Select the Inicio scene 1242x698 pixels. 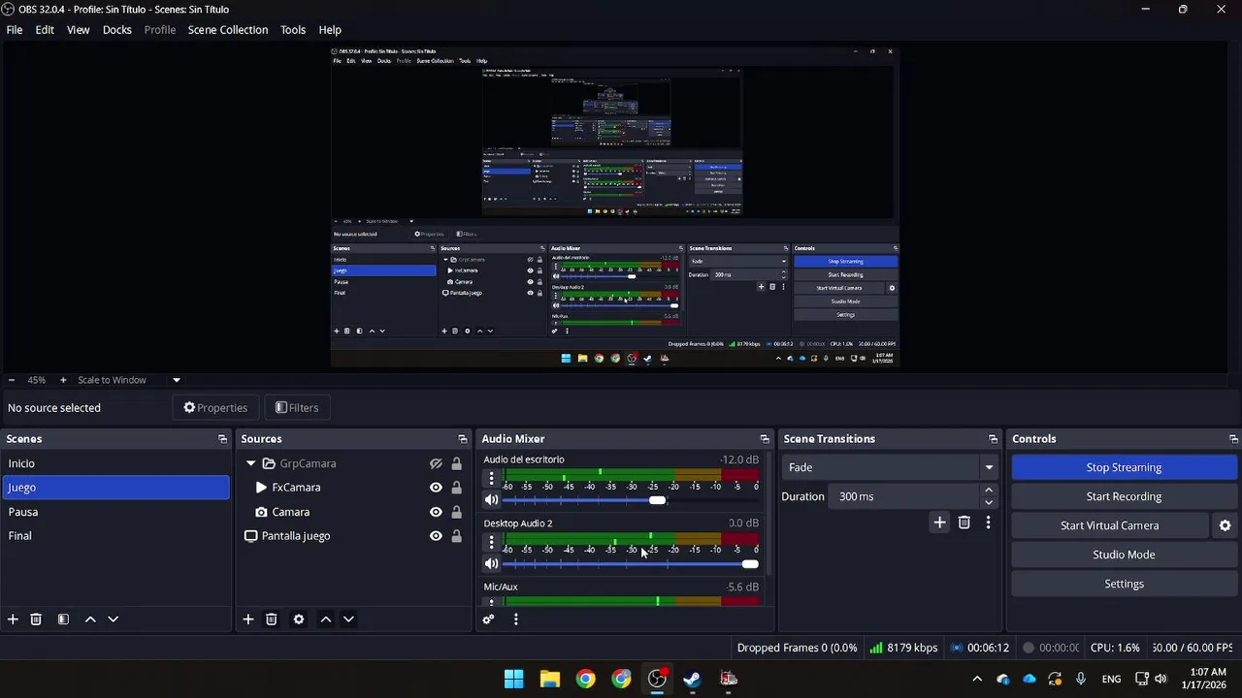click(x=115, y=463)
